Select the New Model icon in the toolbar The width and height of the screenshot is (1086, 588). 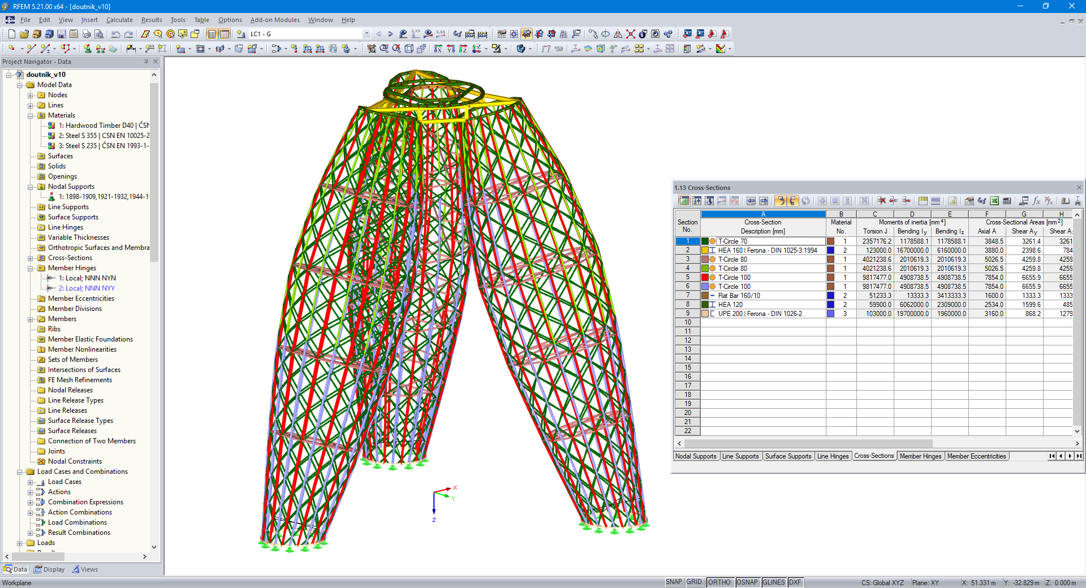tap(11, 34)
